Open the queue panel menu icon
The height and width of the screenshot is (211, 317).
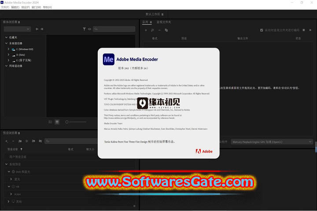(151, 22)
